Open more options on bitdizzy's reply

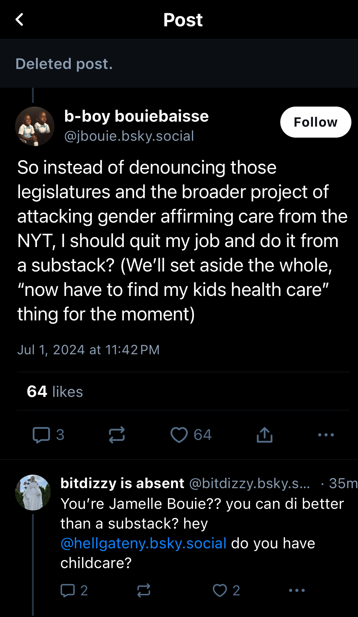pos(297,590)
